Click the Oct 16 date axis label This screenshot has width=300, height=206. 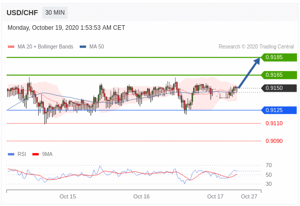coord(141,196)
